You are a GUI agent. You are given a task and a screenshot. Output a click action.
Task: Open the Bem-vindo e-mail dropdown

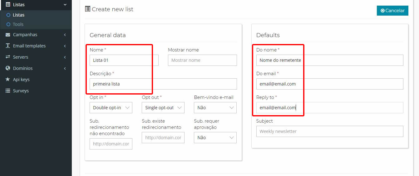pyautogui.click(x=215, y=108)
